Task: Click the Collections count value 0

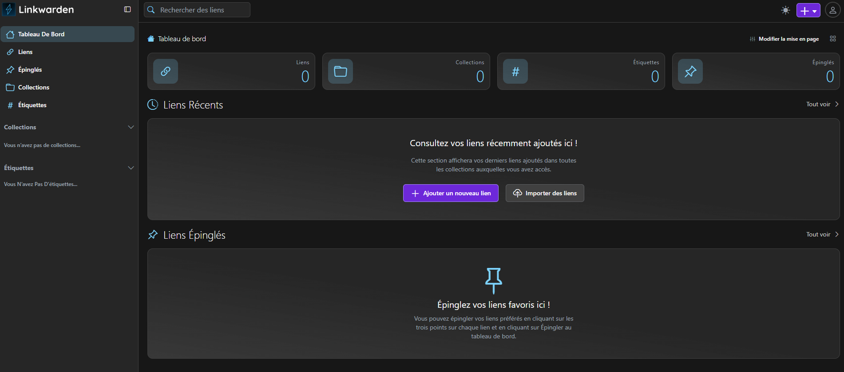Action: tap(480, 77)
